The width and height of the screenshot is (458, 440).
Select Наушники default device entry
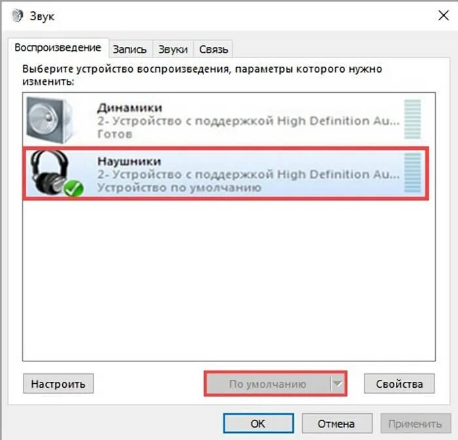226,174
